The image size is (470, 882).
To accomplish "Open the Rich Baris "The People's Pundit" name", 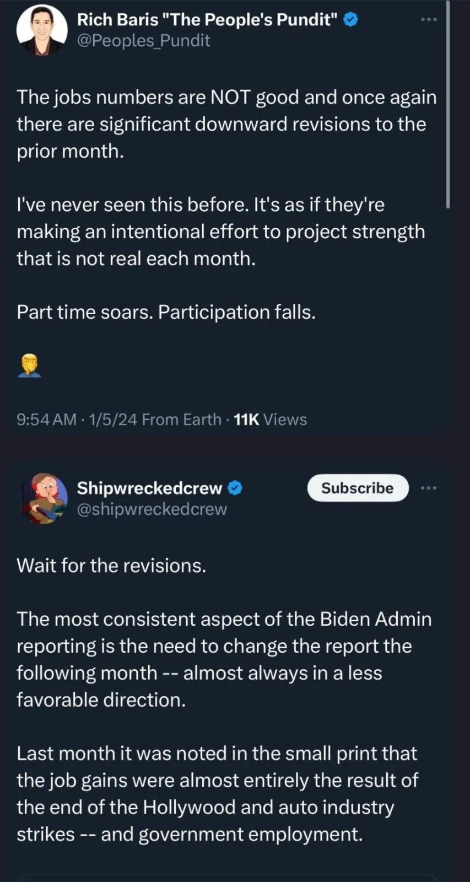I will [207, 20].
